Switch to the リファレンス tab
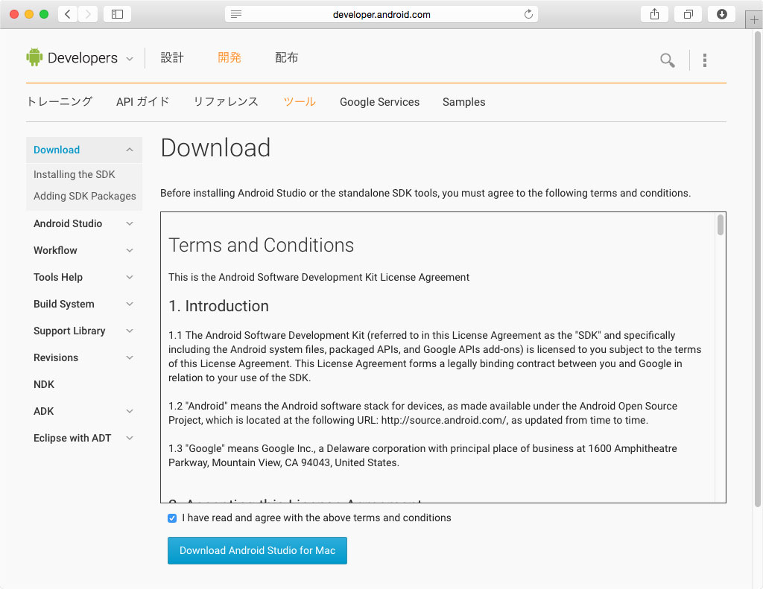763x589 pixels. pos(226,102)
